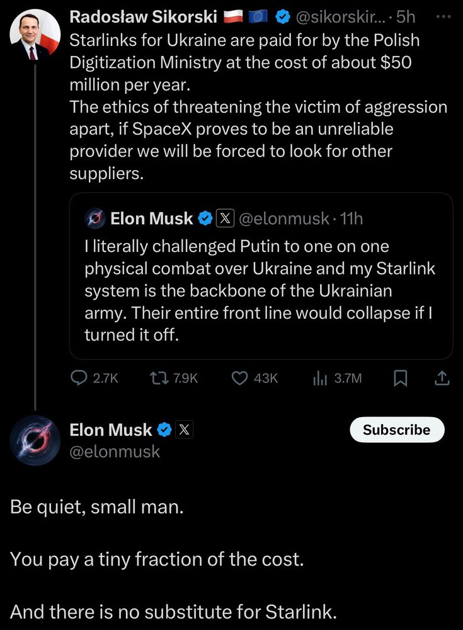Viewport: 463px width, 630px height.
Task: Open the three-dot more options menu
Action: point(443,17)
